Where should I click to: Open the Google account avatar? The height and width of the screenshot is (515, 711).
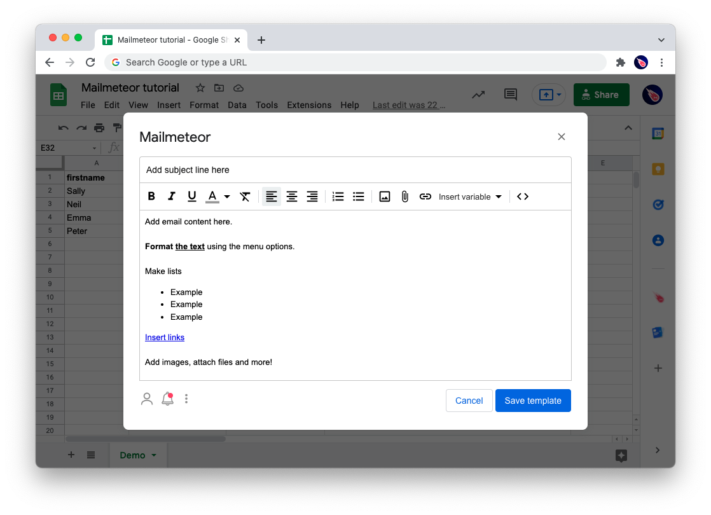(x=652, y=95)
